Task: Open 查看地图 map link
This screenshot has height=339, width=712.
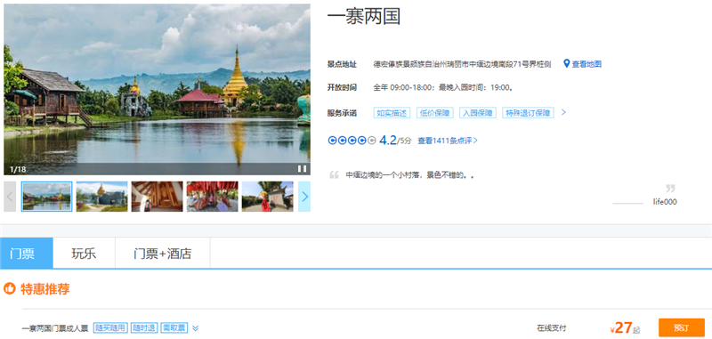Action: tap(587, 64)
